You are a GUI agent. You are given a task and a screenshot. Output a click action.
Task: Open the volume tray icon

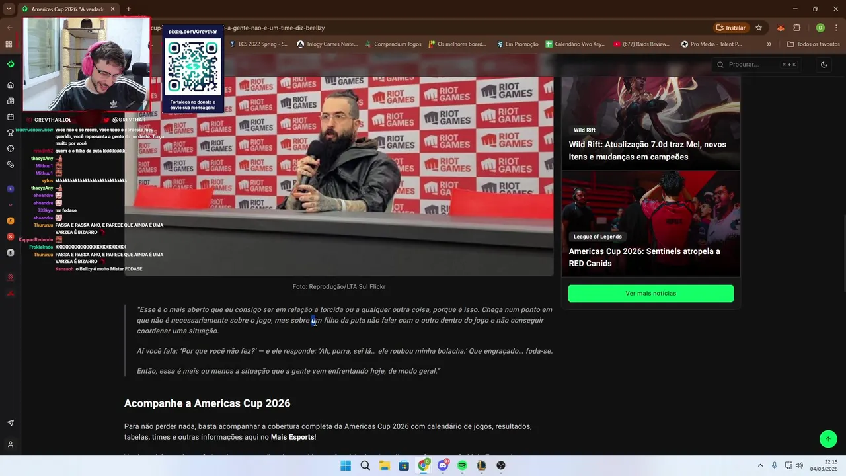pos(799,466)
